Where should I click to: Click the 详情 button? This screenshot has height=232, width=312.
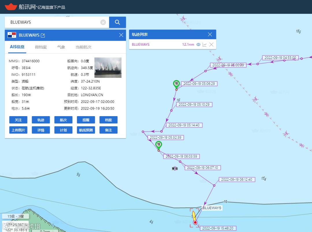tap(41, 130)
